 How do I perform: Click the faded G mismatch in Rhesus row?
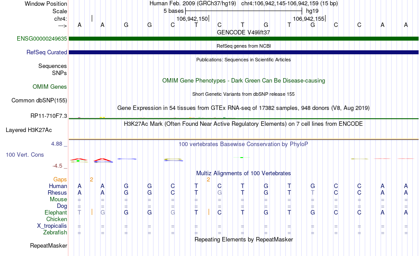point(219,192)
